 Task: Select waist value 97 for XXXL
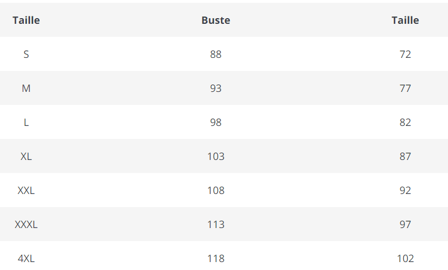point(405,225)
